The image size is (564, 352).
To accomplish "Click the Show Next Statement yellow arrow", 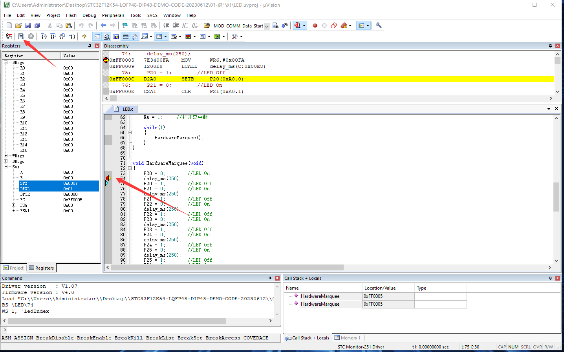I will [x=84, y=36].
